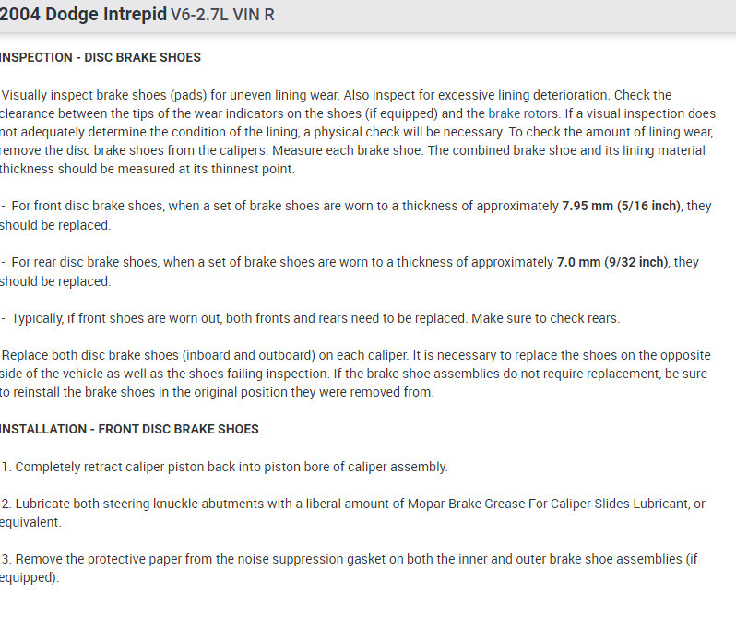The image size is (736, 617).
Task: Click the 'Make sure to check rears' sentence
Action: [546, 318]
